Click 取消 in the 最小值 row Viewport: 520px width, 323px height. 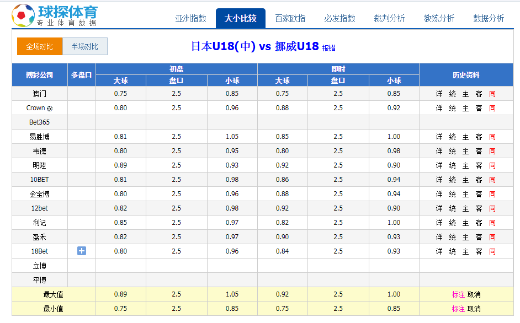(474, 309)
